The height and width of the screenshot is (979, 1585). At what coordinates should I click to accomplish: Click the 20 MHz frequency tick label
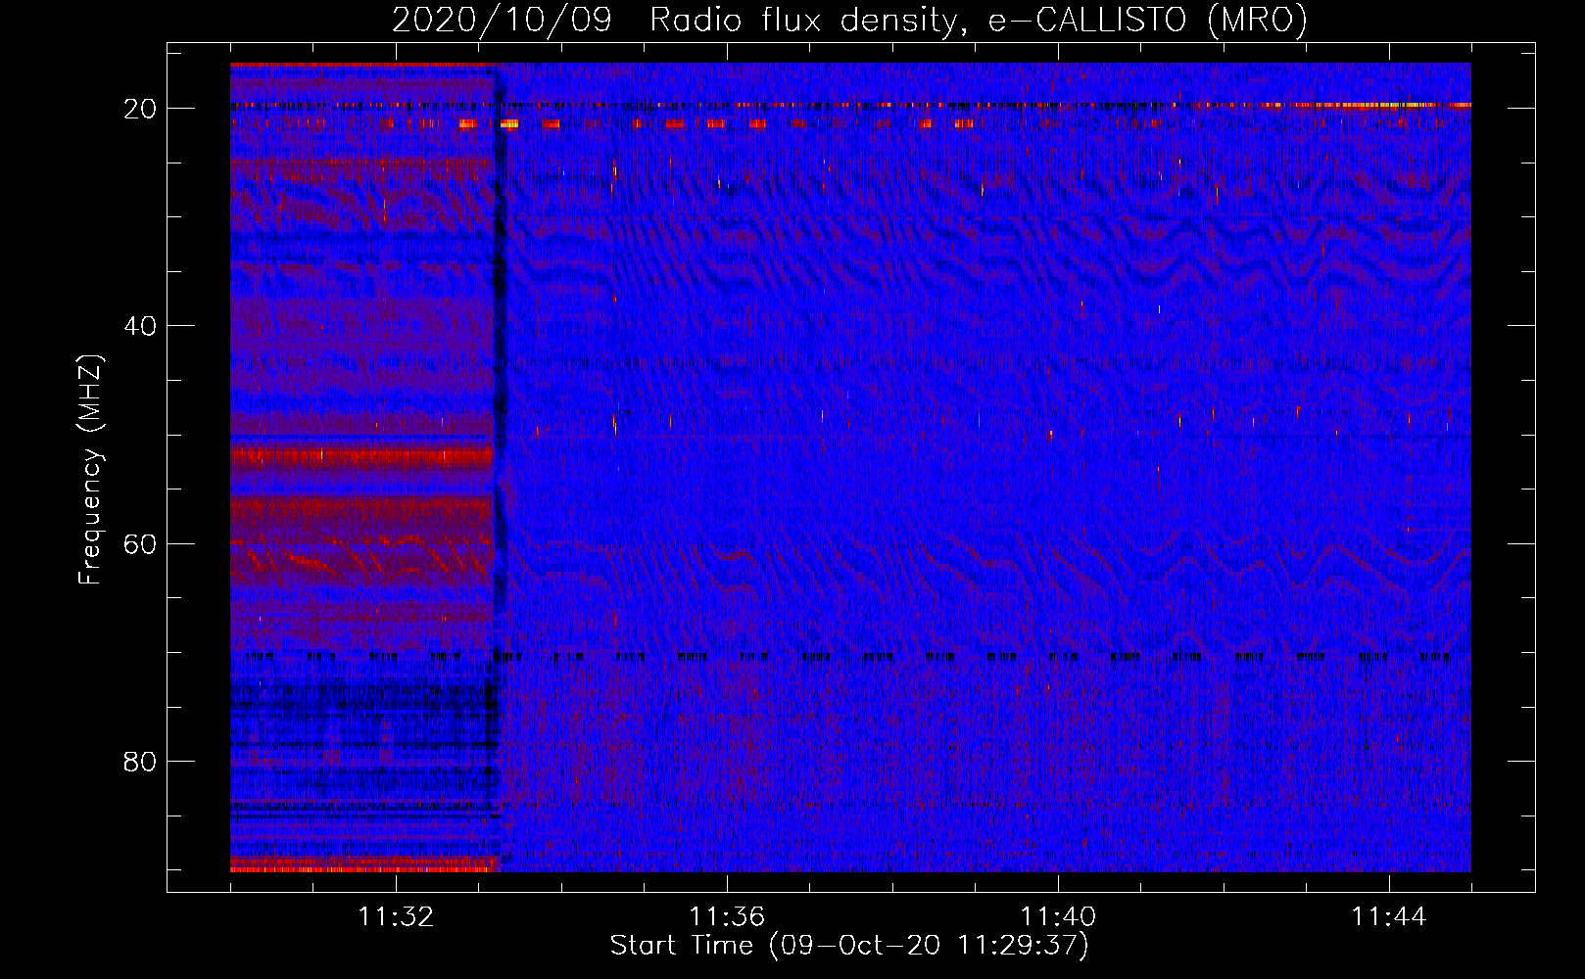pos(140,109)
